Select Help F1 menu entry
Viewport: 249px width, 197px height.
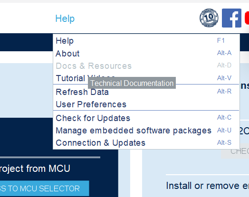146,41
